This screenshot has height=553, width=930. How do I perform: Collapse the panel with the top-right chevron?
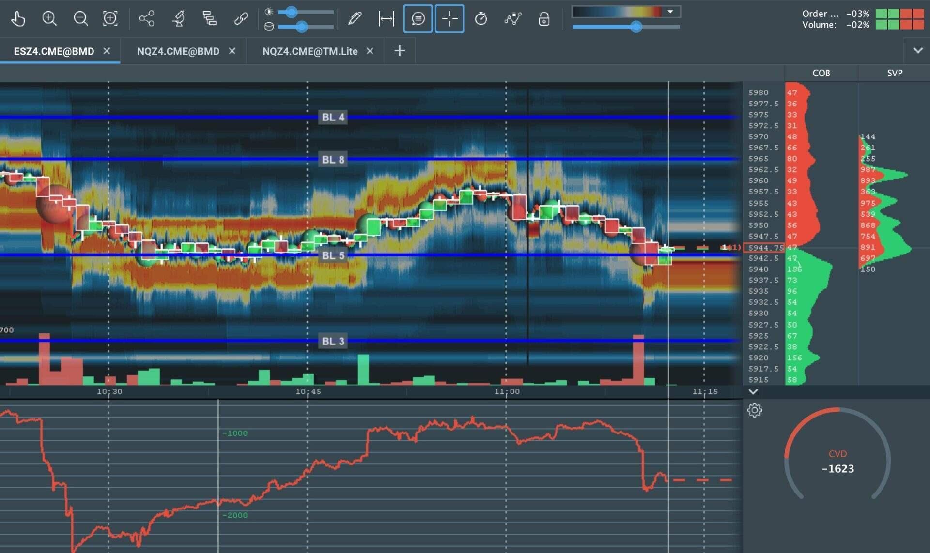coord(918,50)
